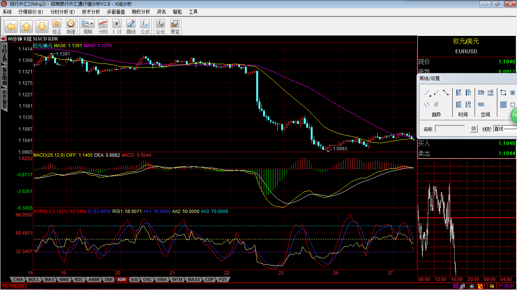
Task: Open the 公式 formula tool
Action: (x=145, y=26)
